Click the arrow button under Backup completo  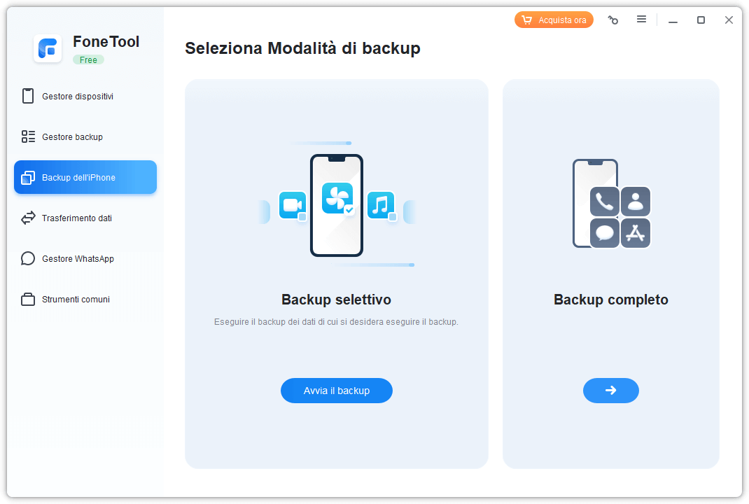(610, 391)
